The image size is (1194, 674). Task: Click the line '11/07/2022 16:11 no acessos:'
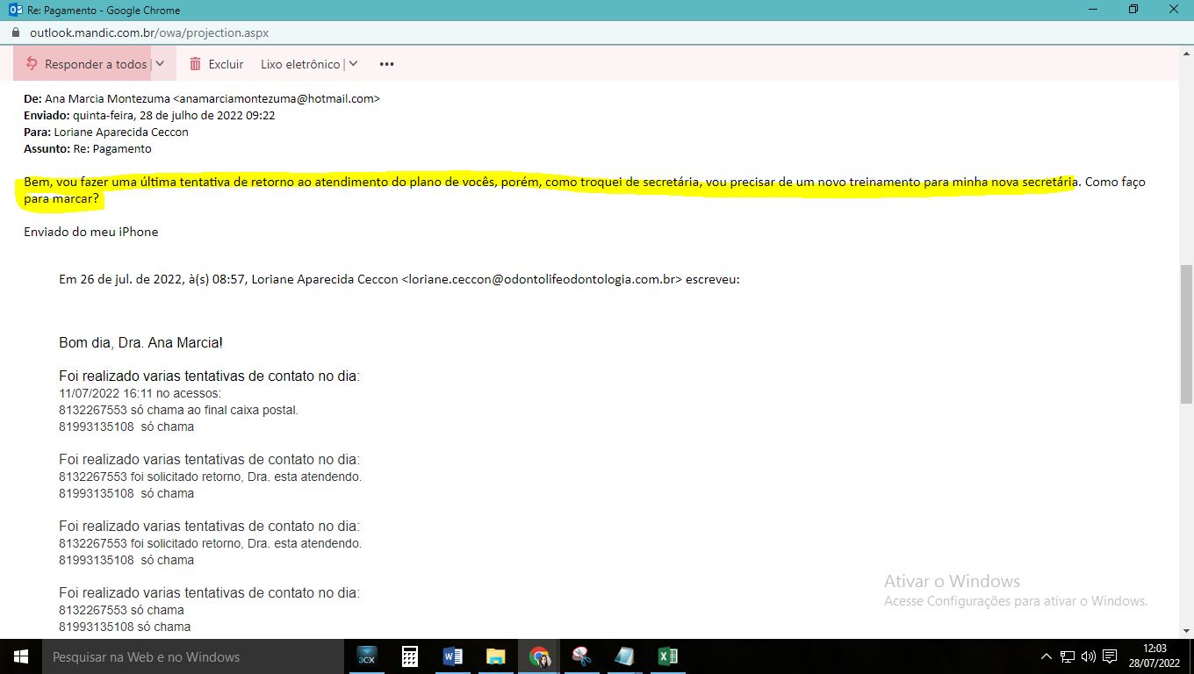pyautogui.click(x=140, y=393)
